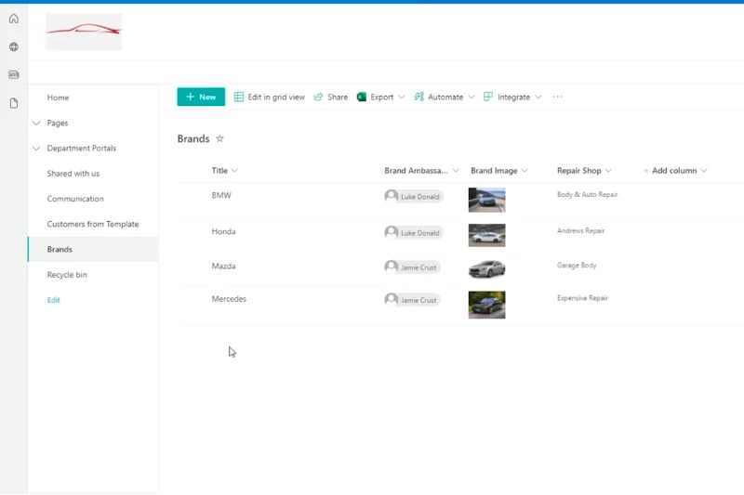Image resolution: width=744 pixels, height=495 pixels.
Task: Click Expensive Repair cell
Action: coord(582,298)
